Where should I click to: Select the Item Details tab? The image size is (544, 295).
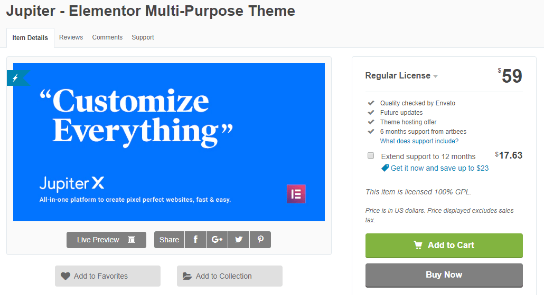pos(30,38)
